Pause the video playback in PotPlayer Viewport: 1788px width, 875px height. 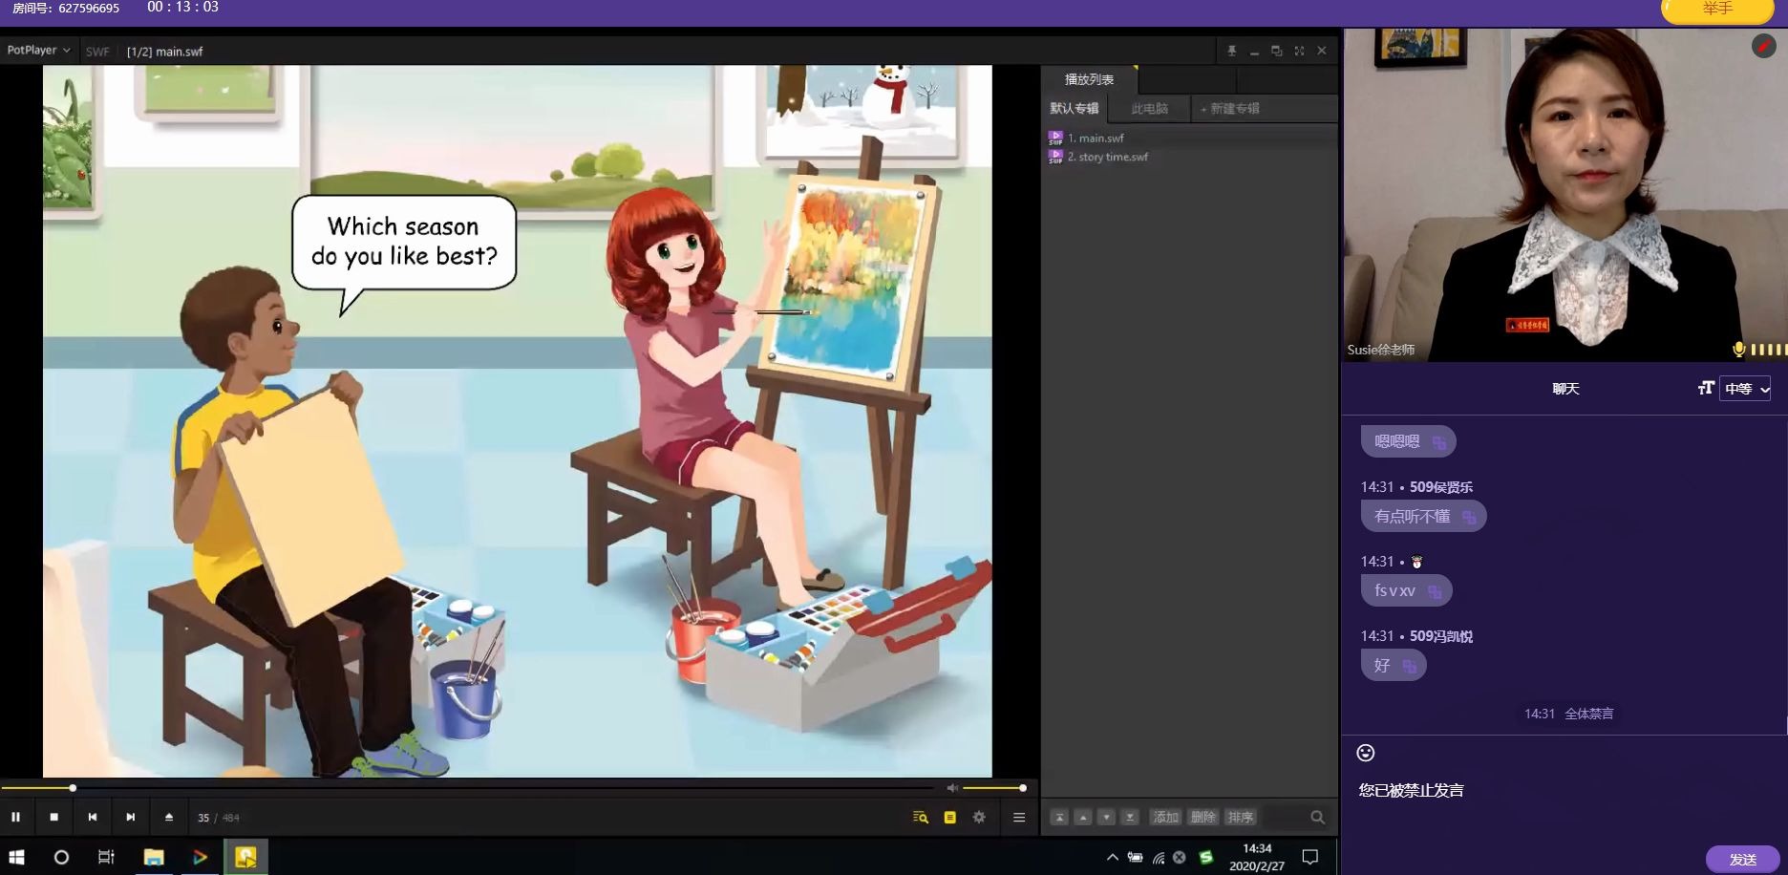click(15, 817)
